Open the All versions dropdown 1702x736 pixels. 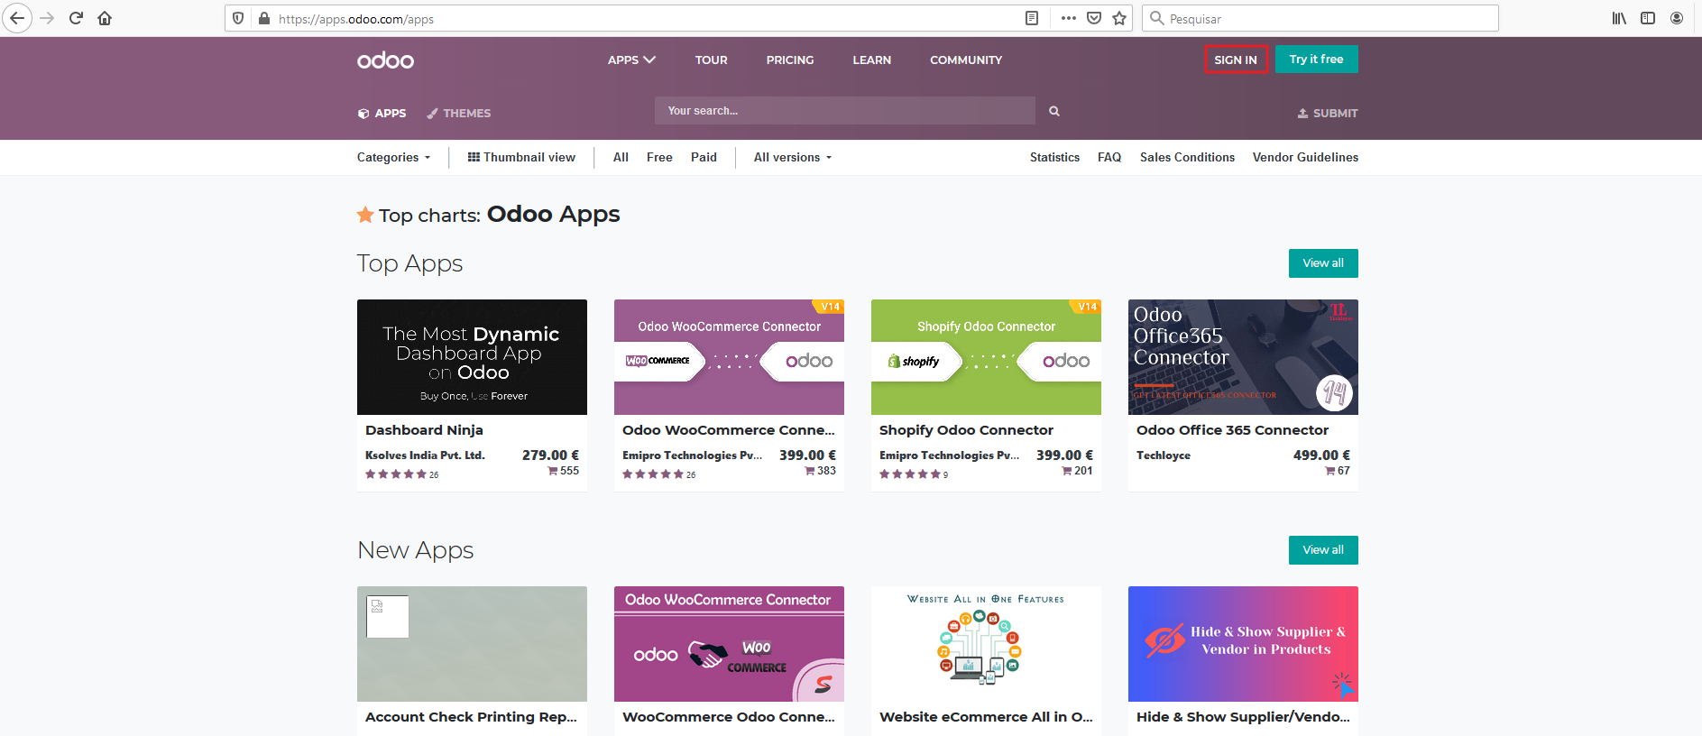[x=792, y=157]
